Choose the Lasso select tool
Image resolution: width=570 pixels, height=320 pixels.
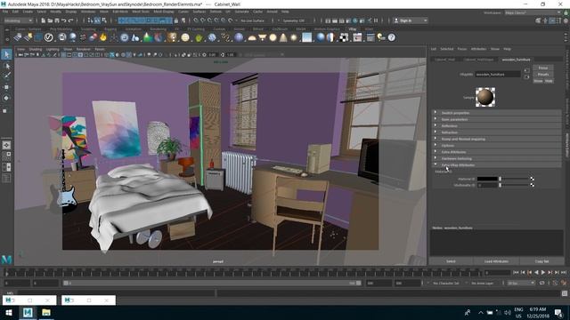click(6, 66)
